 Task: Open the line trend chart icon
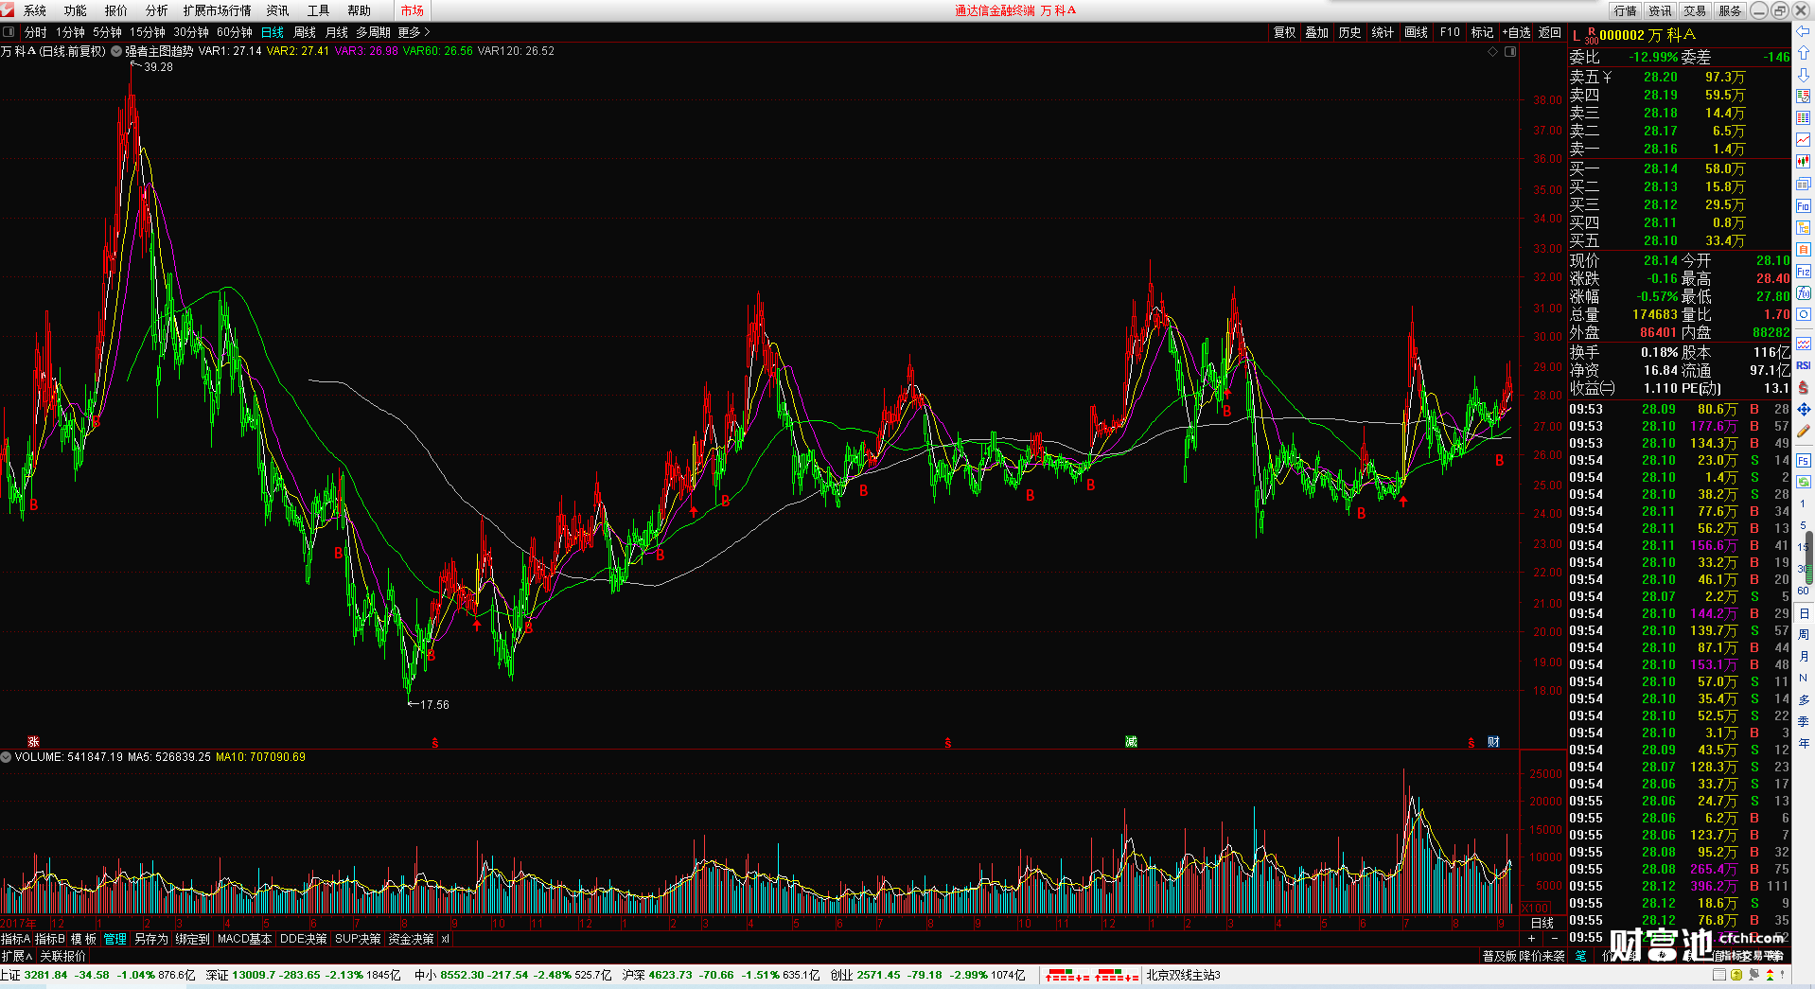coord(1804,140)
